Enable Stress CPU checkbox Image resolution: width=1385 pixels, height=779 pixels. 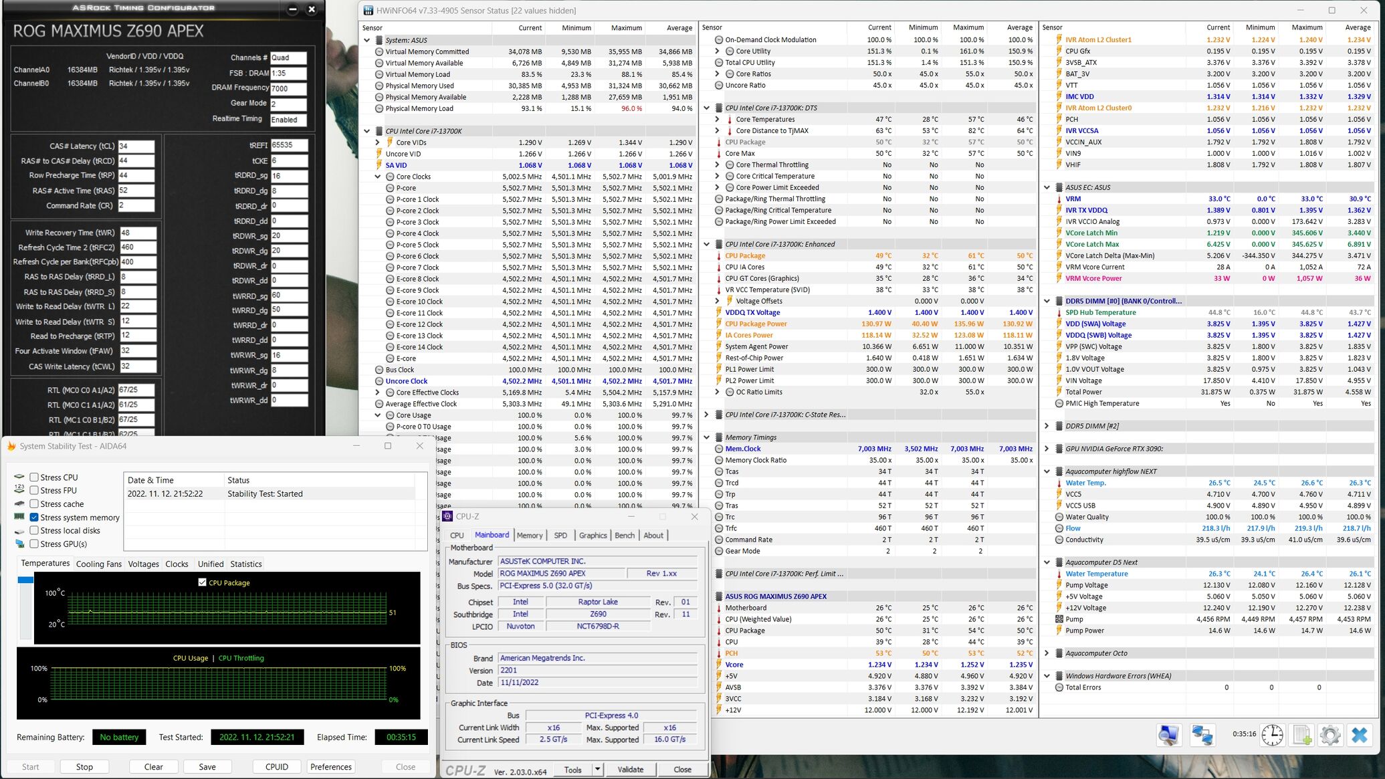tap(34, 477)
